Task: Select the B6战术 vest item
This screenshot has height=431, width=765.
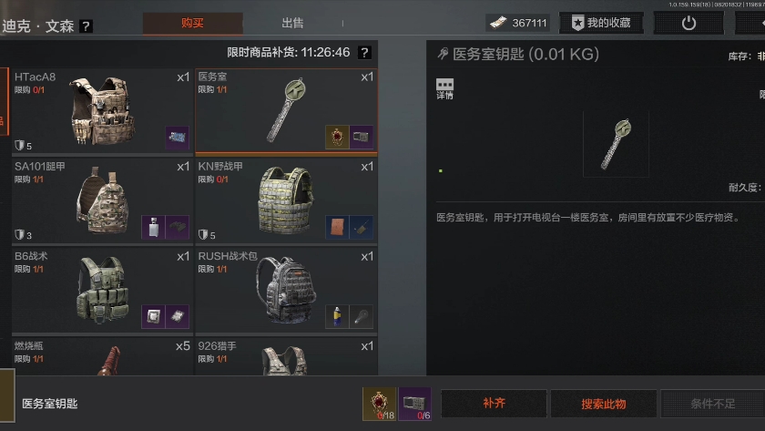Action: pos(102,291)
